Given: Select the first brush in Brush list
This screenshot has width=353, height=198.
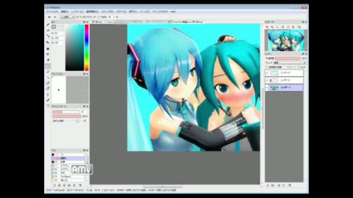Looking at the screenshot, I should tap(68, 155).
